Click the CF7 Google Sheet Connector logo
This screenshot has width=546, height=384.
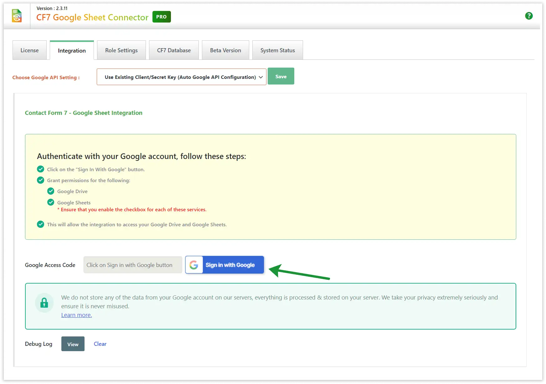coord(17,16)
